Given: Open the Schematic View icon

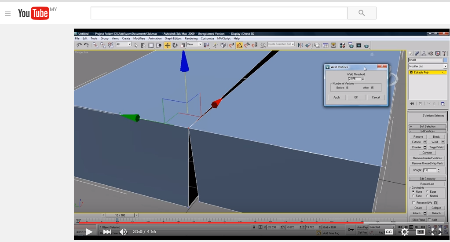Looking at the screenshot, I should [x=333, y=45].
